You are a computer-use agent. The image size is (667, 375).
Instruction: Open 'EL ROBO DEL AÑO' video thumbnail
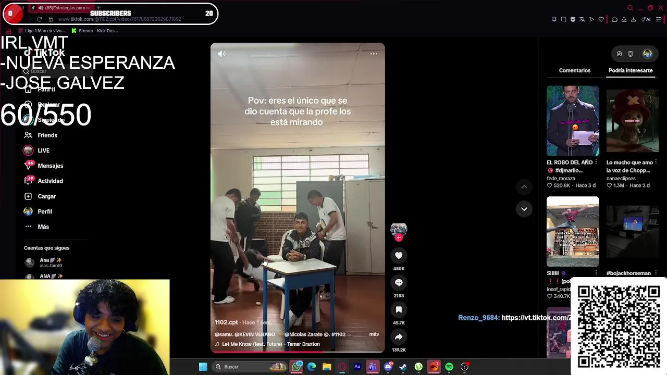(573, 121)
